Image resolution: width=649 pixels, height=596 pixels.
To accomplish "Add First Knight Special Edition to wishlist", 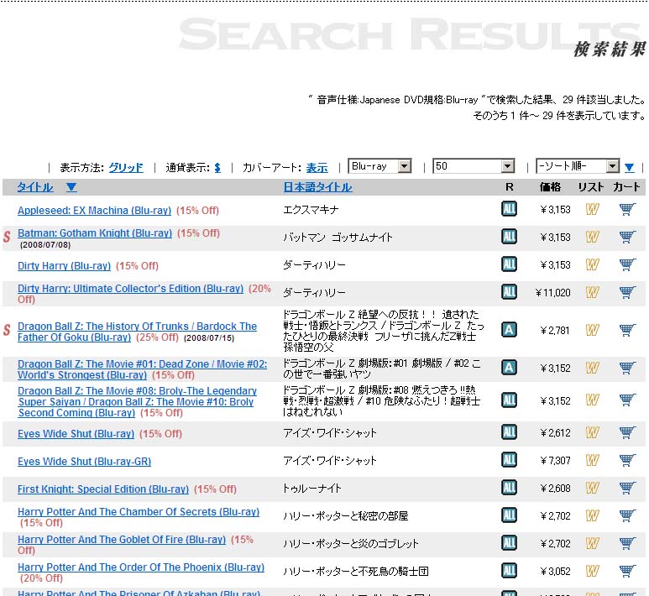I will pos(592,489).
